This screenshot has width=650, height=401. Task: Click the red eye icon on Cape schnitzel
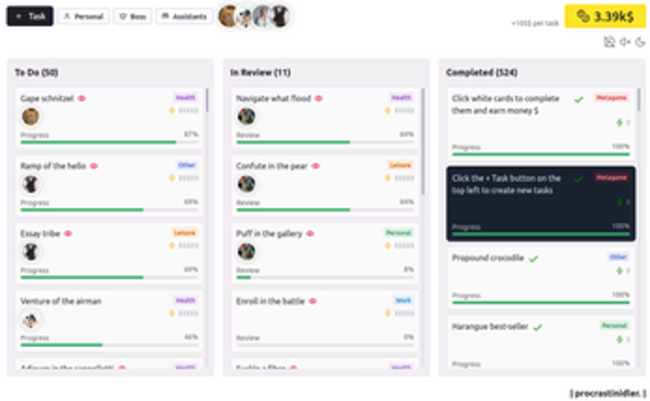[x=82, y=98]
